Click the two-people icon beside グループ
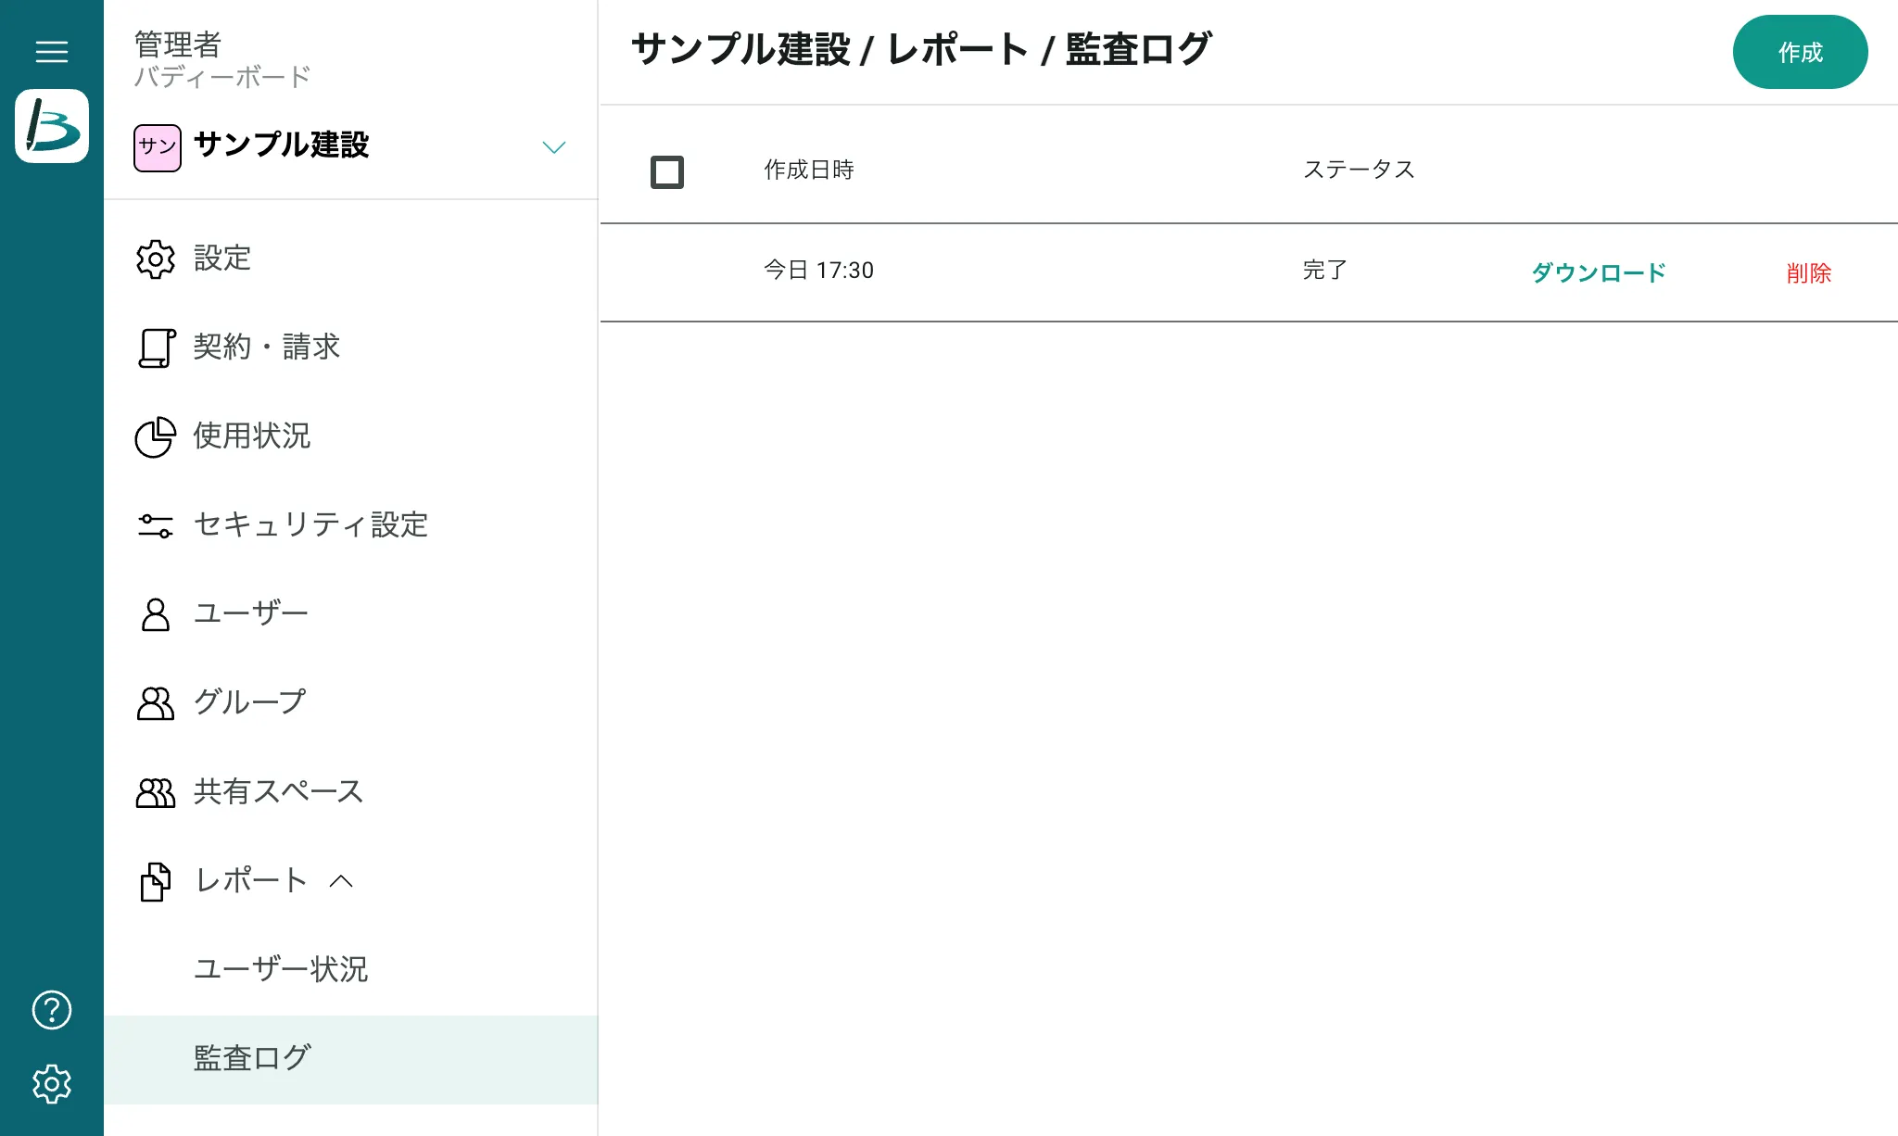1898x1136 pixels. click(x=156, y=703)
